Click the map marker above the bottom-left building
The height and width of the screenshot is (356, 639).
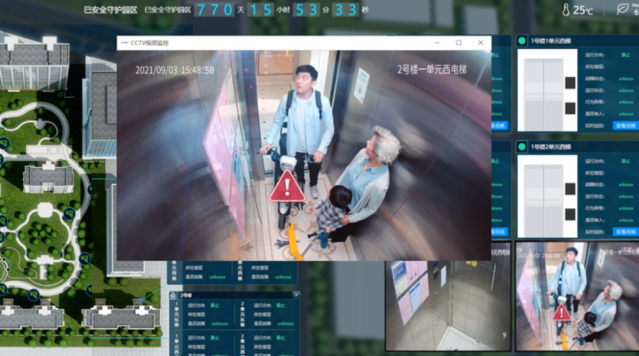coord(33,295)
